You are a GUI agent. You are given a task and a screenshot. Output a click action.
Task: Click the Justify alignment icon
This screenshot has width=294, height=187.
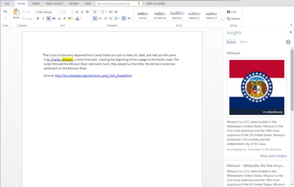[111, 18]
